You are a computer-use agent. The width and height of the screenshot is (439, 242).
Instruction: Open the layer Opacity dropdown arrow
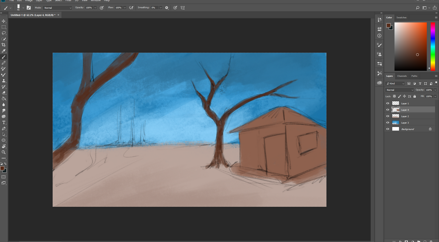pos(435,90)
